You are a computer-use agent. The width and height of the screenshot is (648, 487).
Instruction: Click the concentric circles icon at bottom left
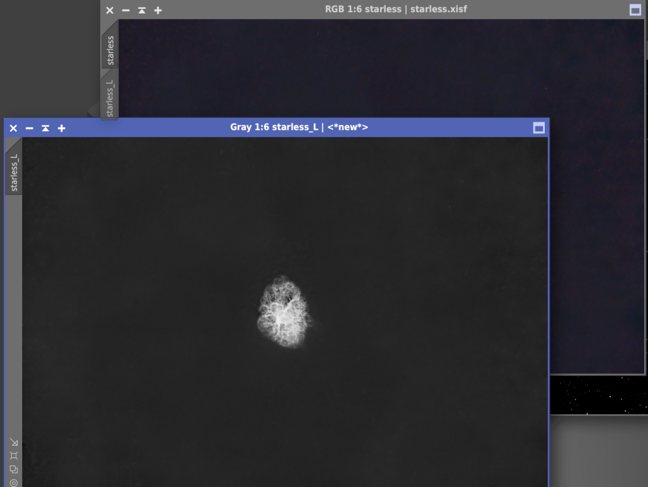pos(14,483)
